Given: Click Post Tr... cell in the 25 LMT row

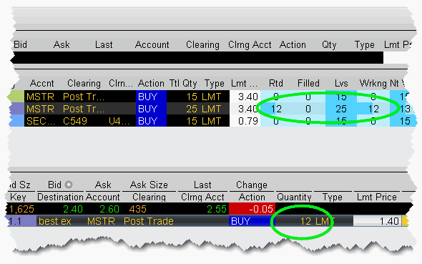Looking at the screenshot, I should (x=84, y=109).
